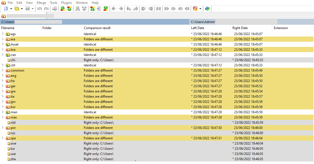Open dropdown arrow next to New icon

pos(11,9)
